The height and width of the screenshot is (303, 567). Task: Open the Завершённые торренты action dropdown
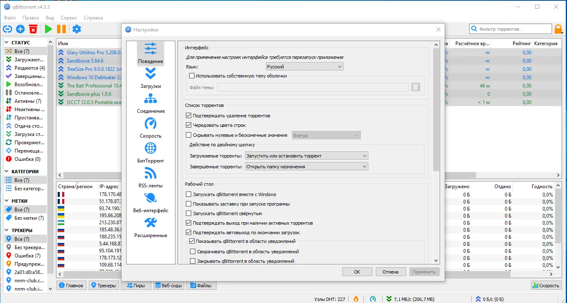click(307, 167)
